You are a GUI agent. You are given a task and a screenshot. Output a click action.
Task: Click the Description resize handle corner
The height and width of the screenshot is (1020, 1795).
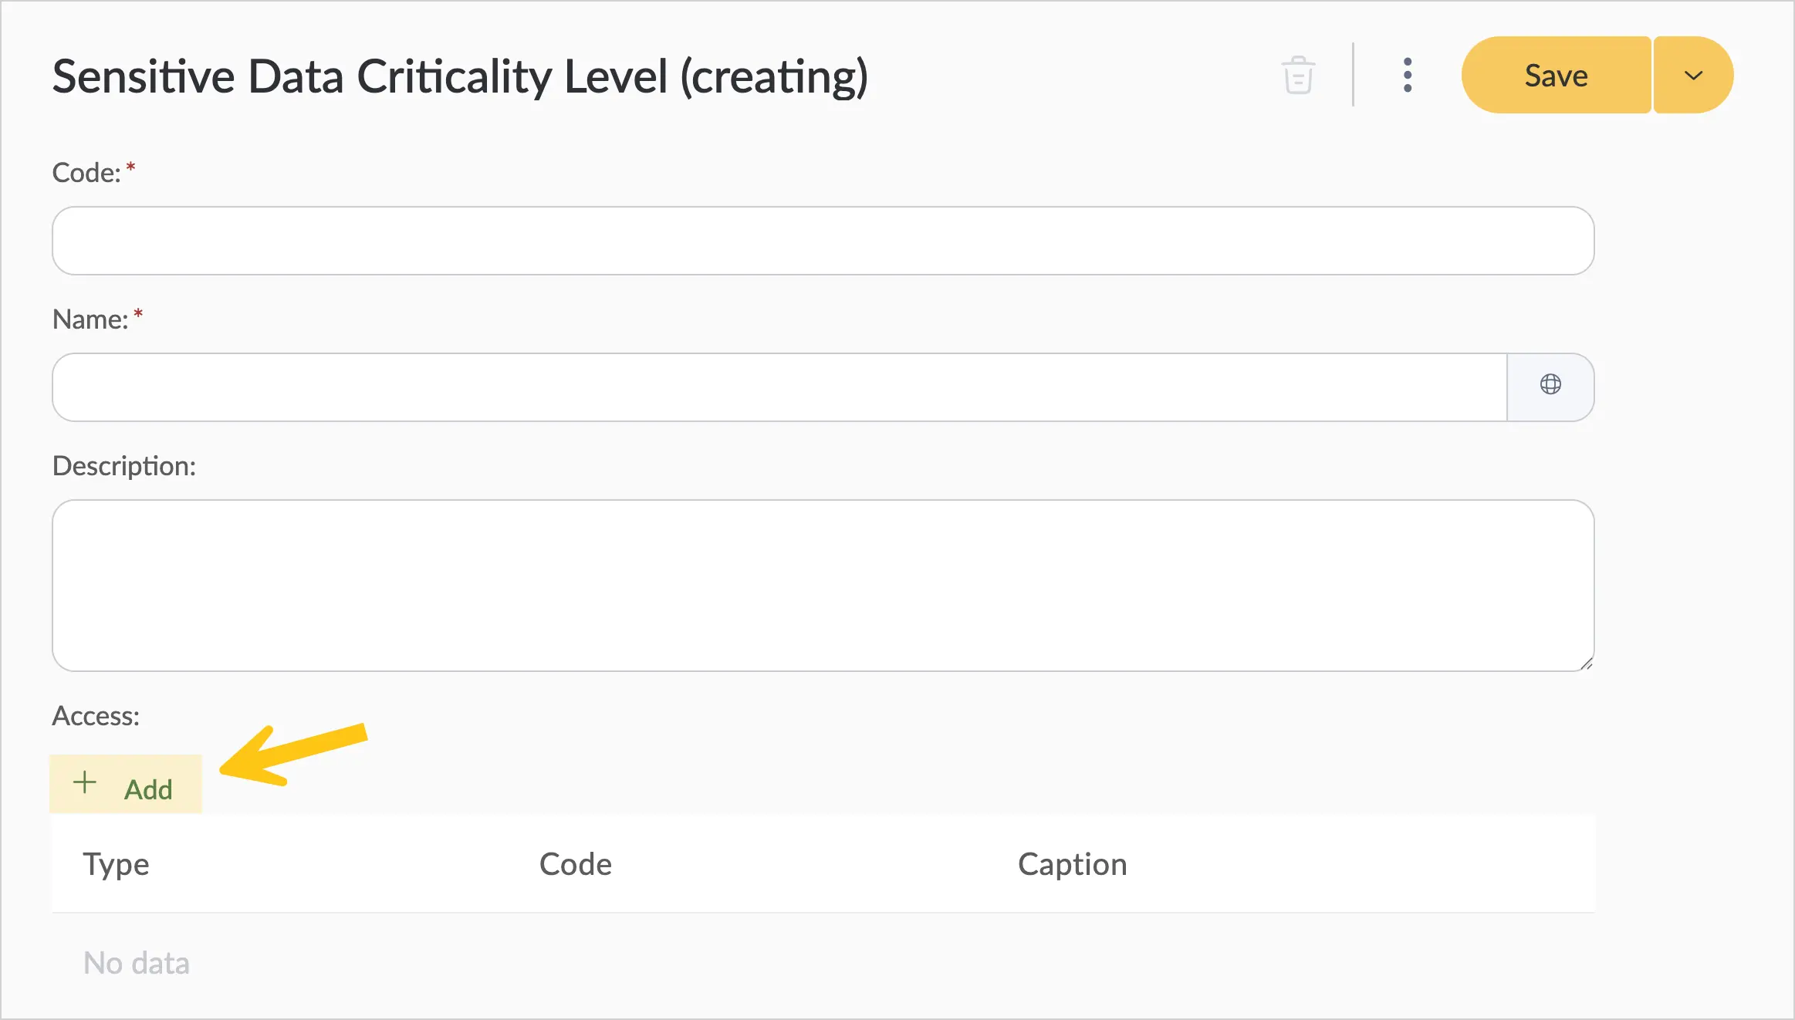pos(1586,664)
